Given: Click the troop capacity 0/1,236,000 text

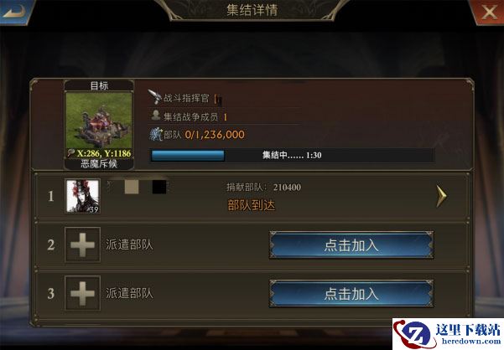Looking at the screenshot, I should coord(215,135).
